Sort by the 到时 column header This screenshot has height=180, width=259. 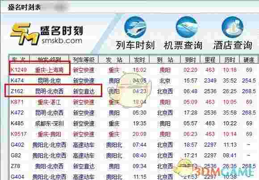(x=190, y=60)
